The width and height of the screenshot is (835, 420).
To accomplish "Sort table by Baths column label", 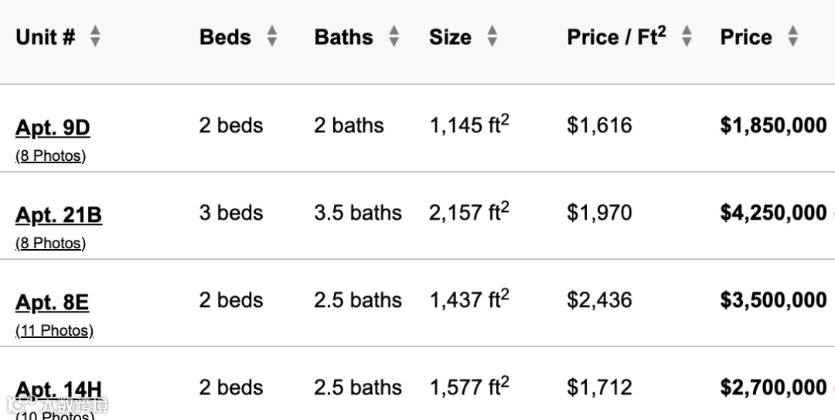I will (x=343, y=37).
